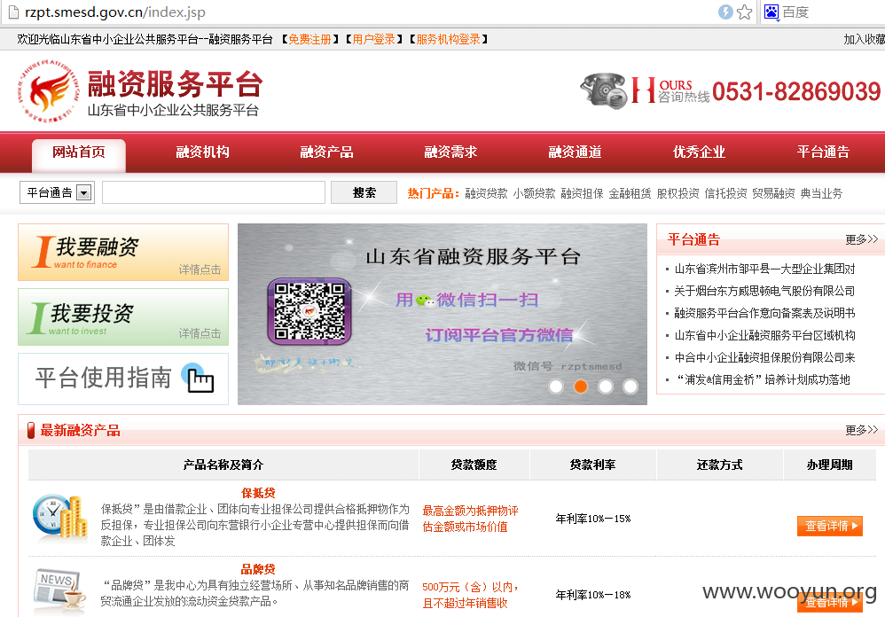Click the 年利率10%-15% cell
This screenshot has width=885, height=617.
[593, 519]
